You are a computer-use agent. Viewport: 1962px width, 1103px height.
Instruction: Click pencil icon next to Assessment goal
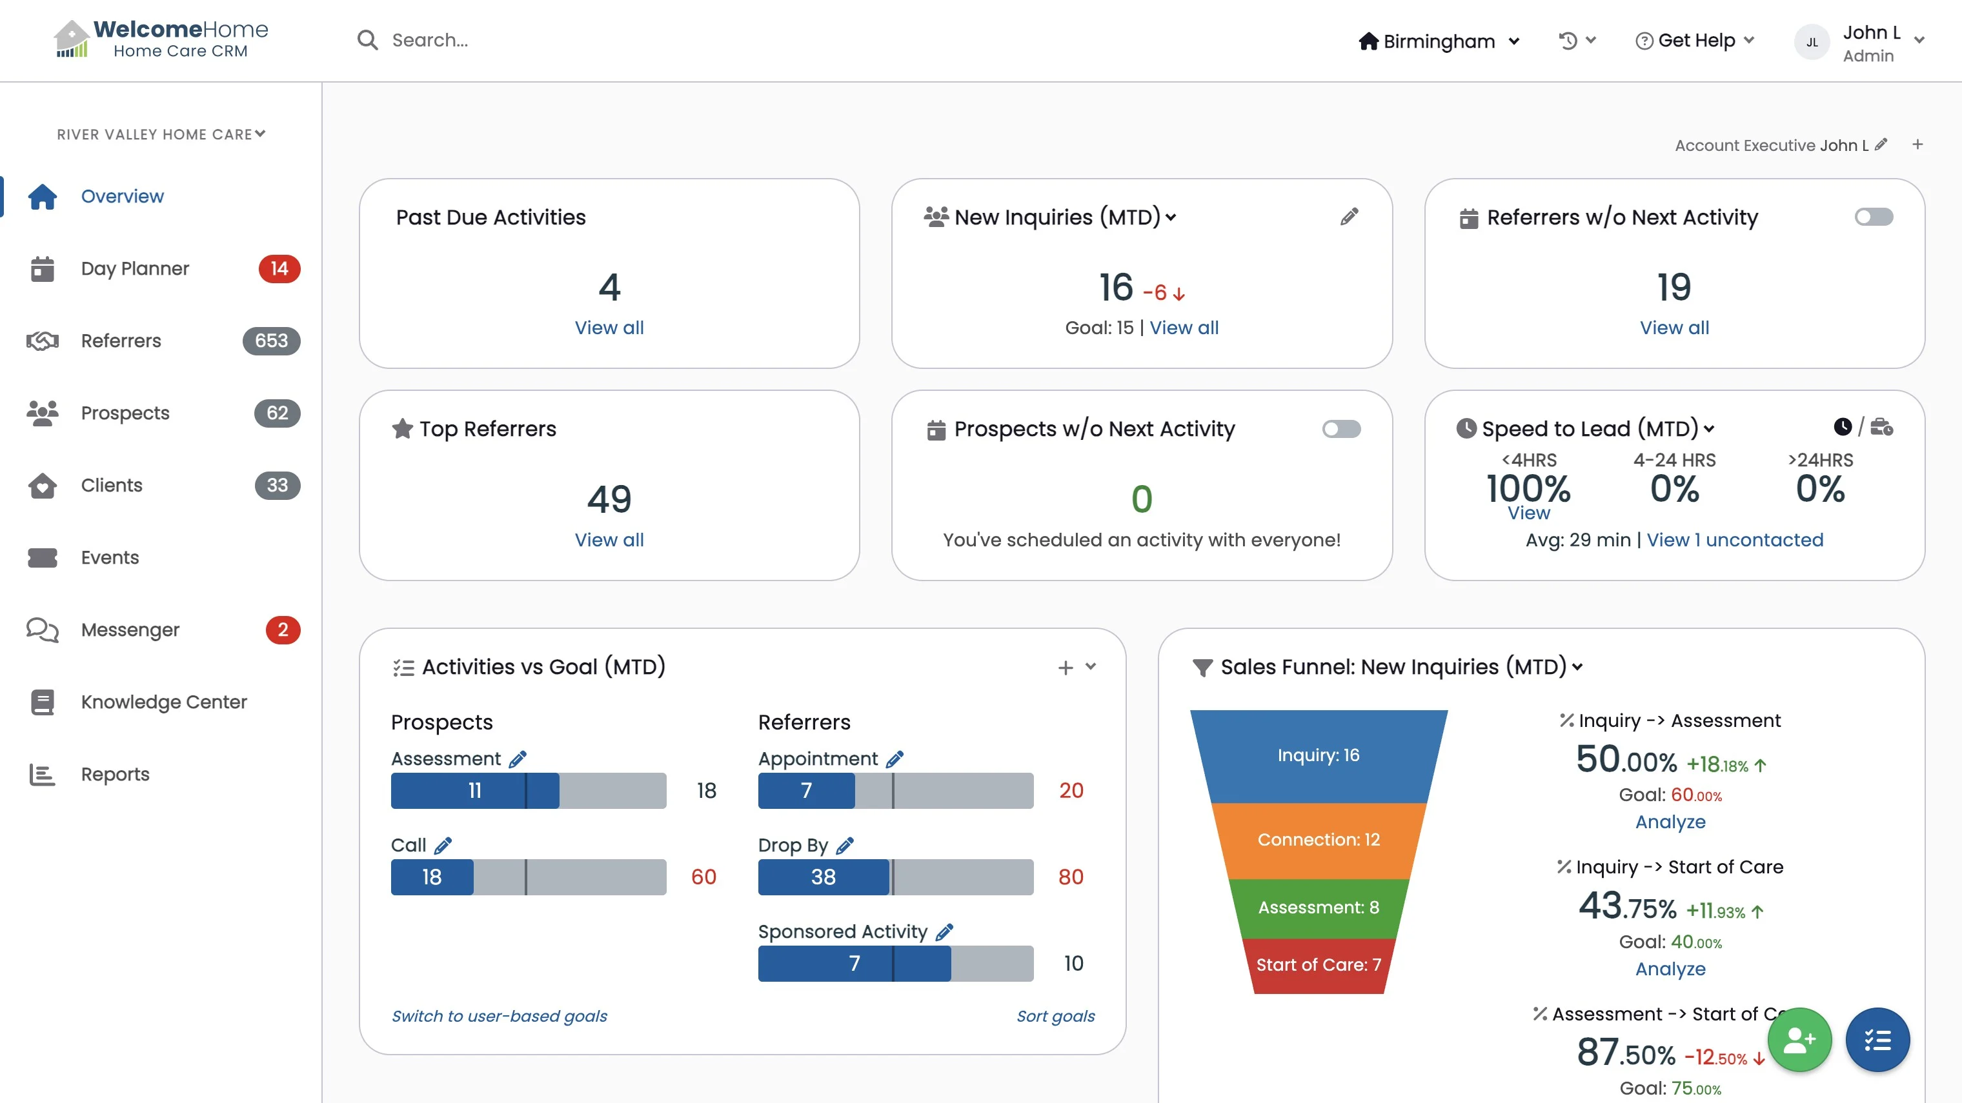coord(518,759)
